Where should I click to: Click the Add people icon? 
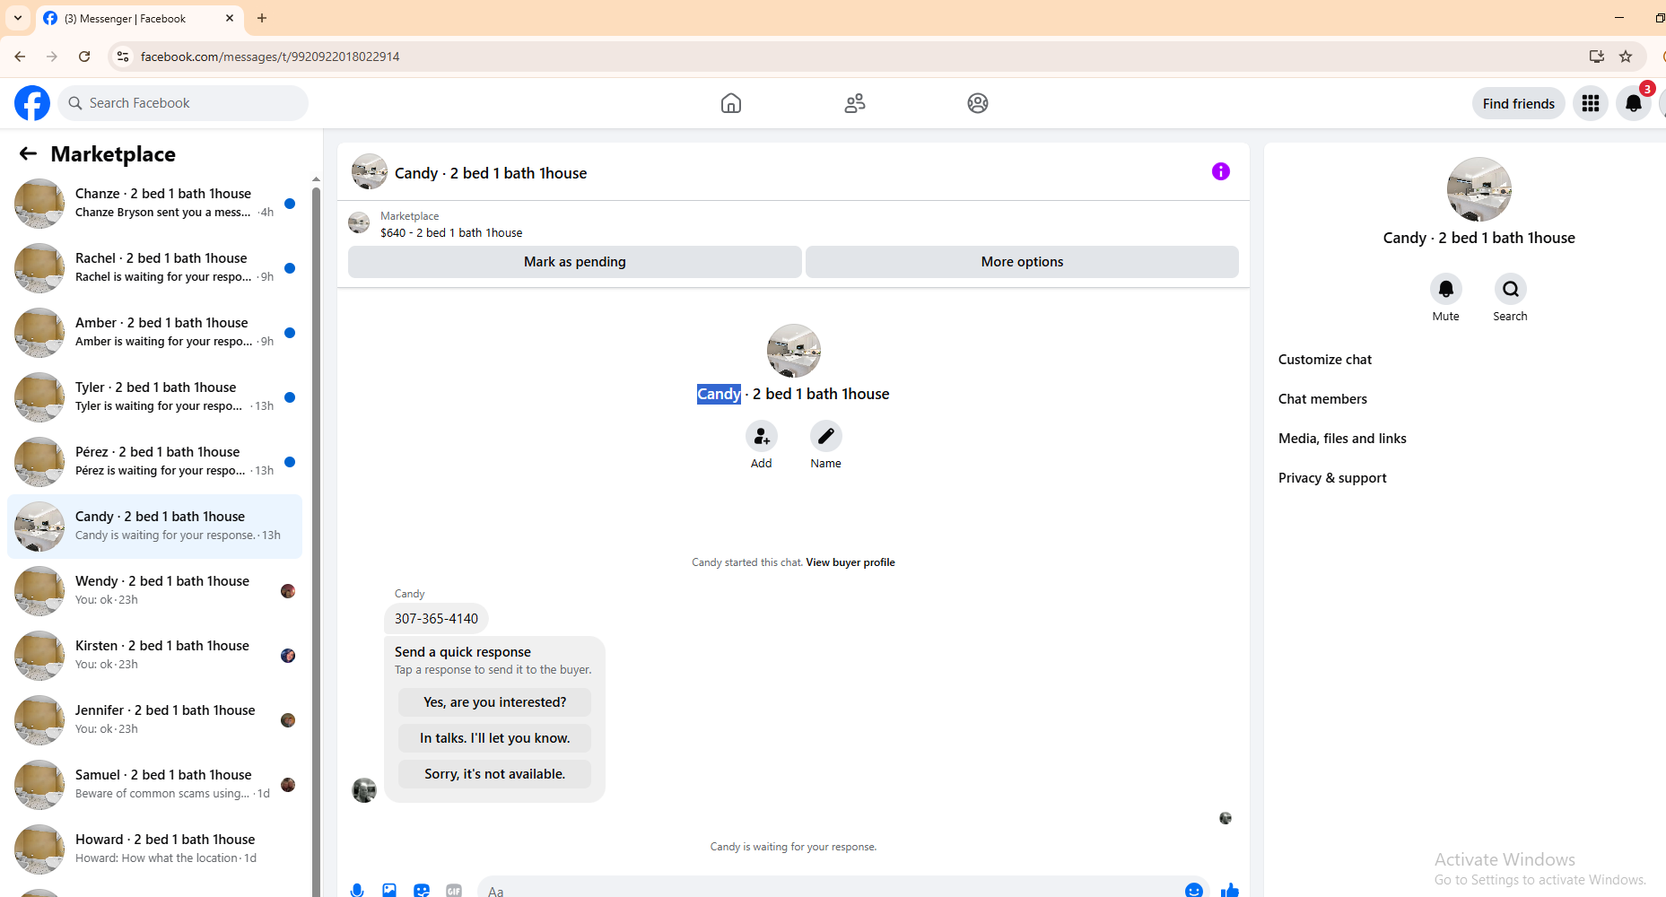[762, 436]
